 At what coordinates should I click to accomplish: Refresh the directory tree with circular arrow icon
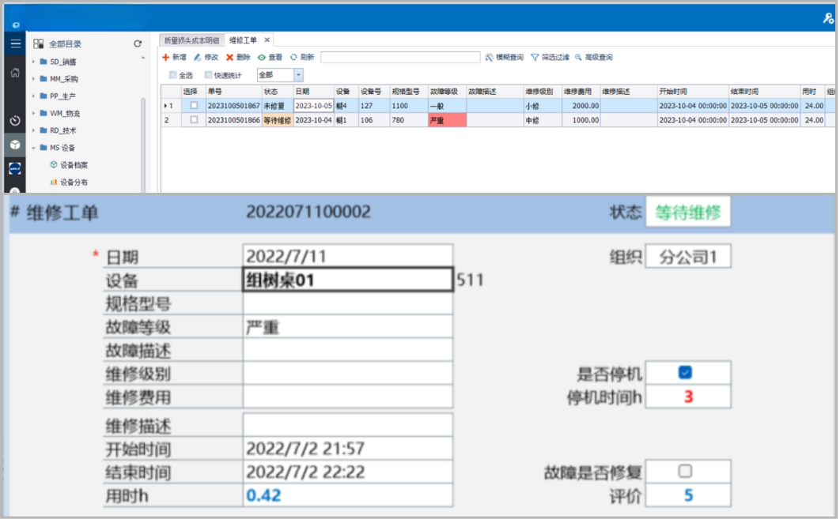point(138,44)
